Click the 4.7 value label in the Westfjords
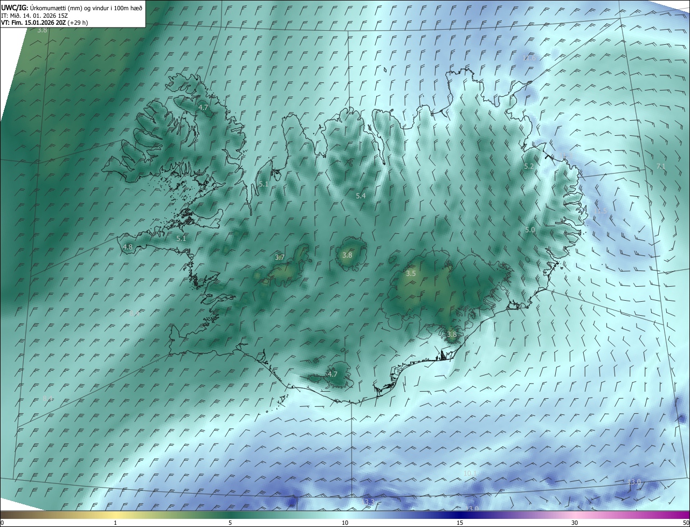 pos(203,108)
